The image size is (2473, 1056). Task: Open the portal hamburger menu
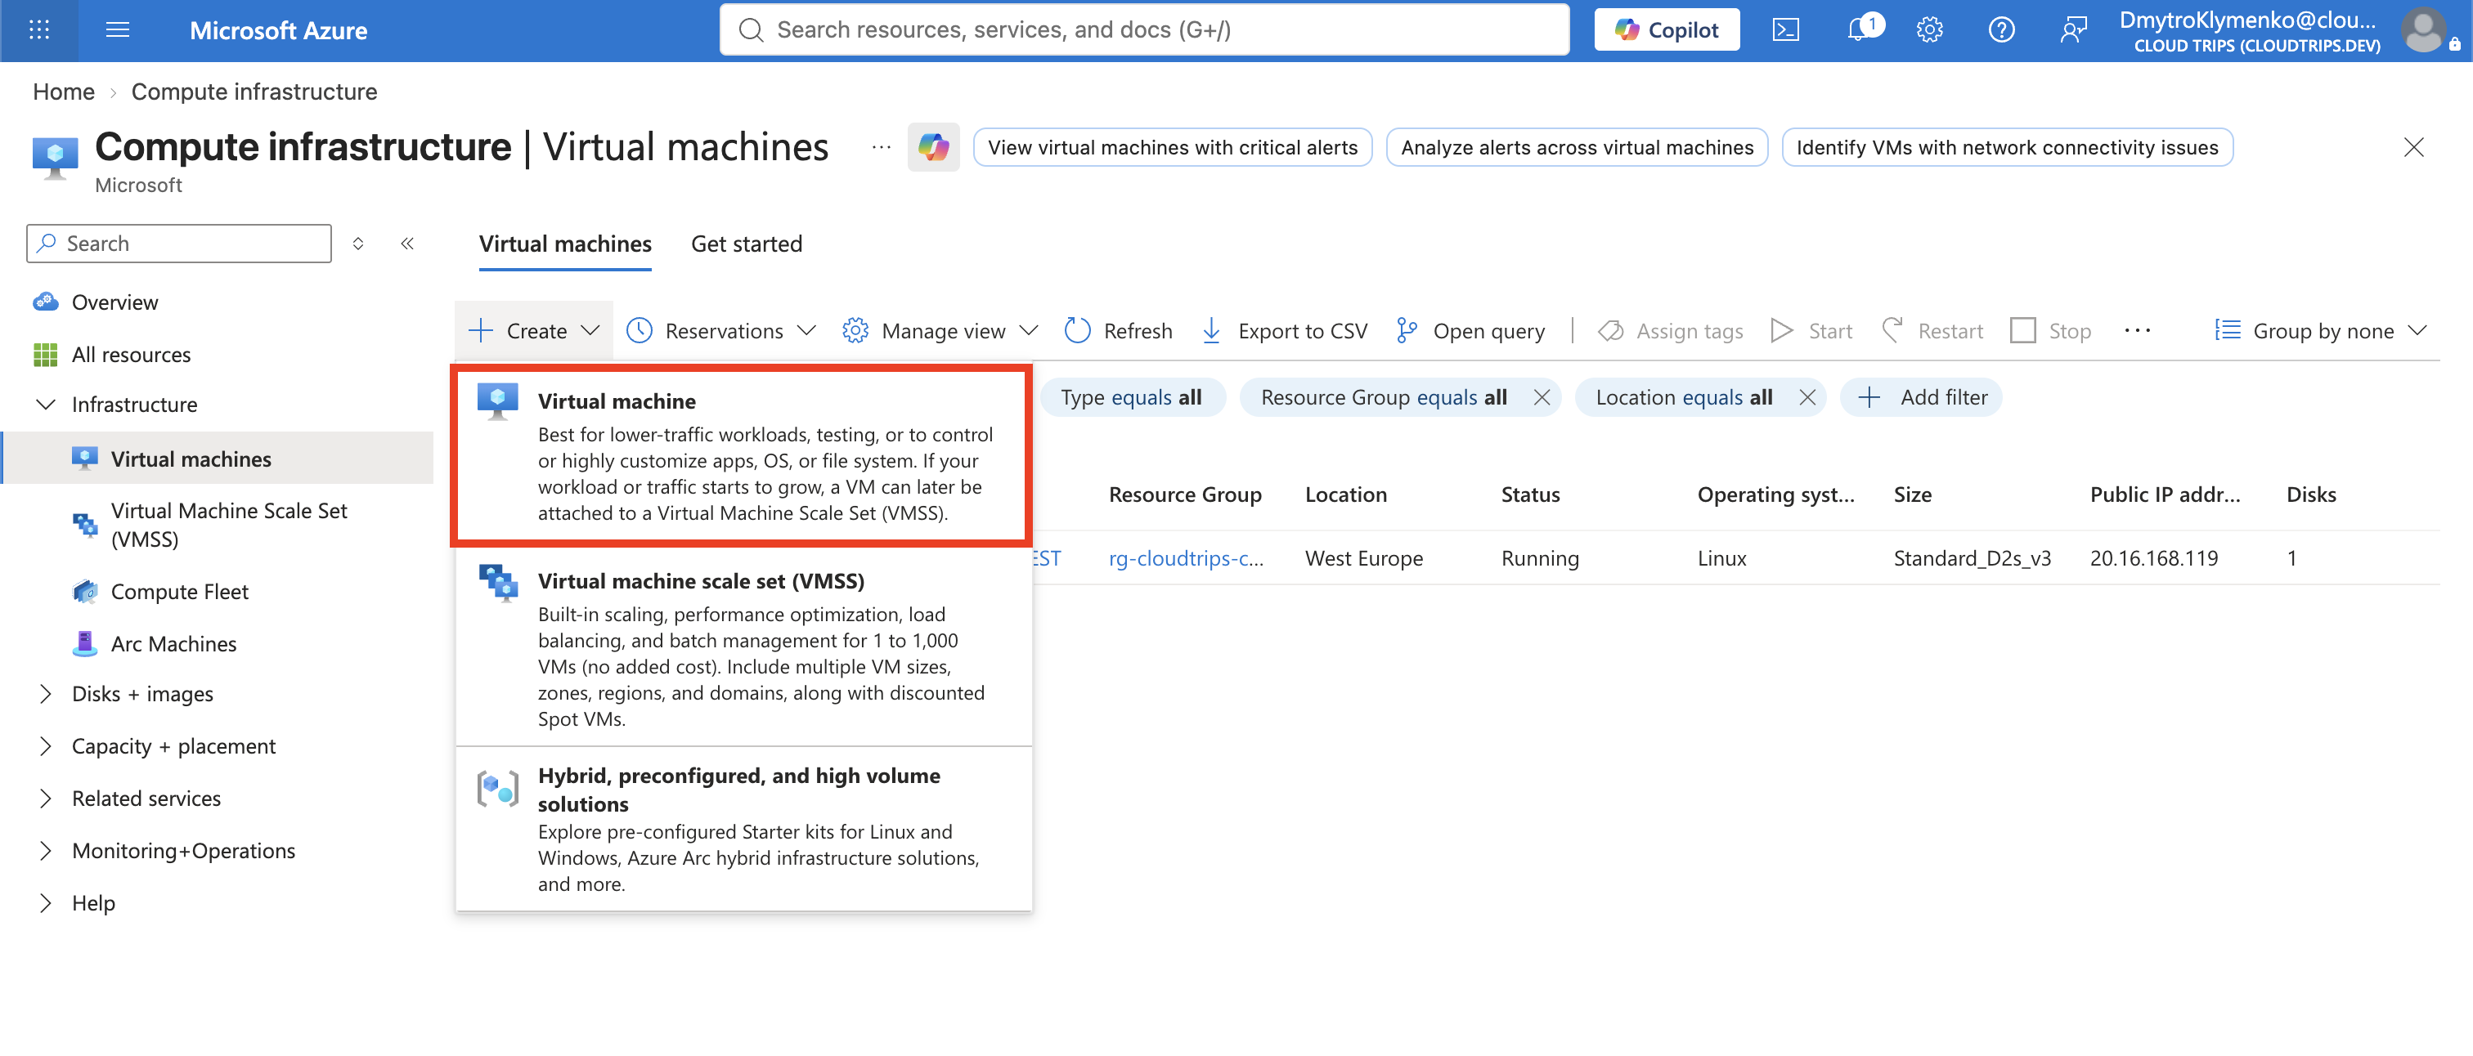117,29
